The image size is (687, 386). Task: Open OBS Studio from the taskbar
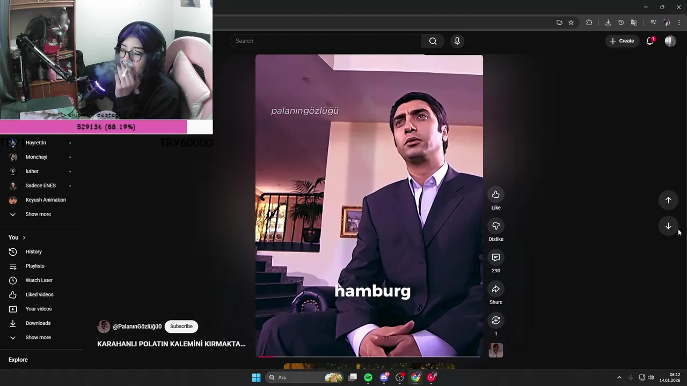(x=400, y=377)
